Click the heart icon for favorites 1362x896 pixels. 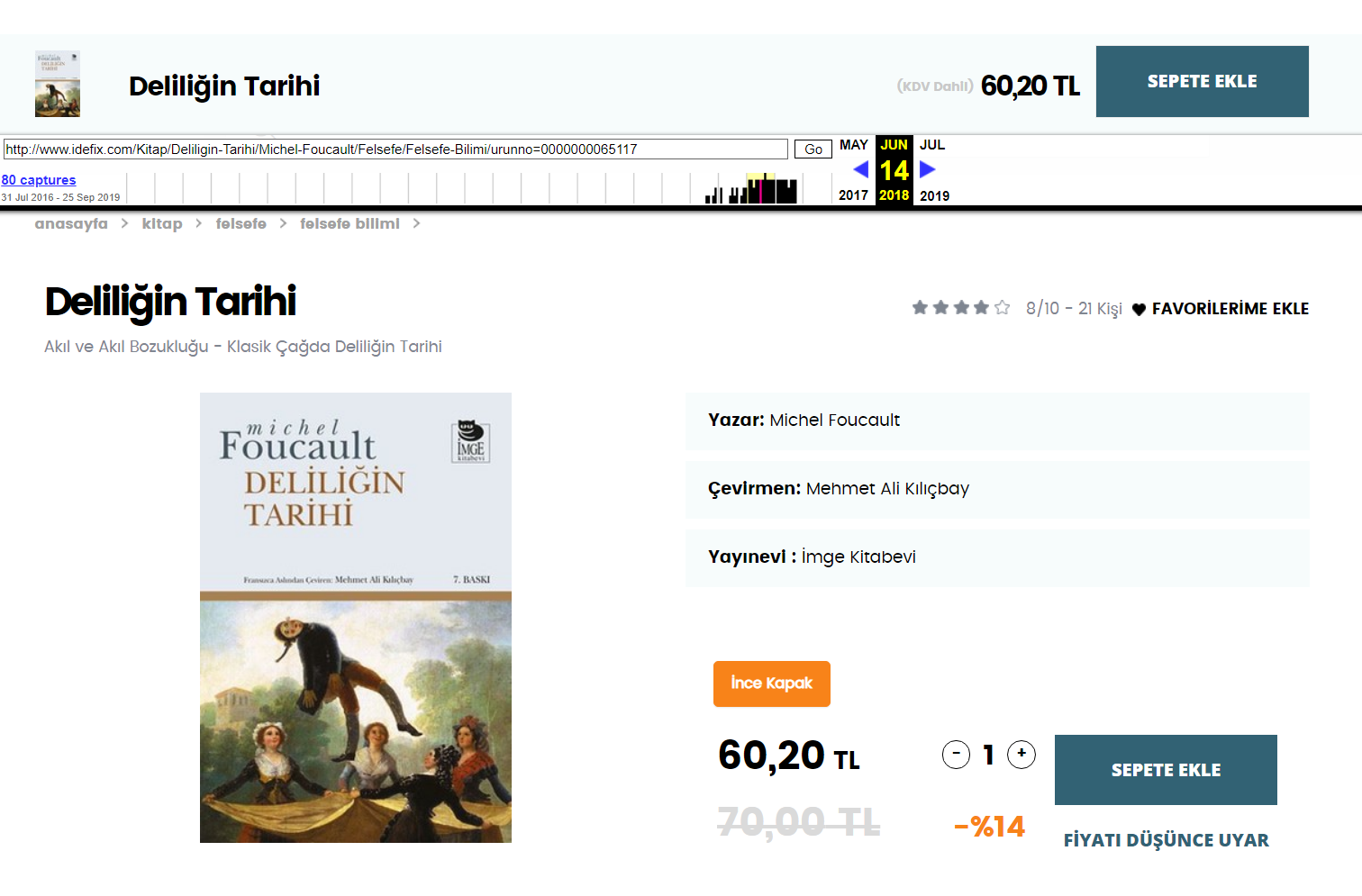click(x=1139, y=310)
